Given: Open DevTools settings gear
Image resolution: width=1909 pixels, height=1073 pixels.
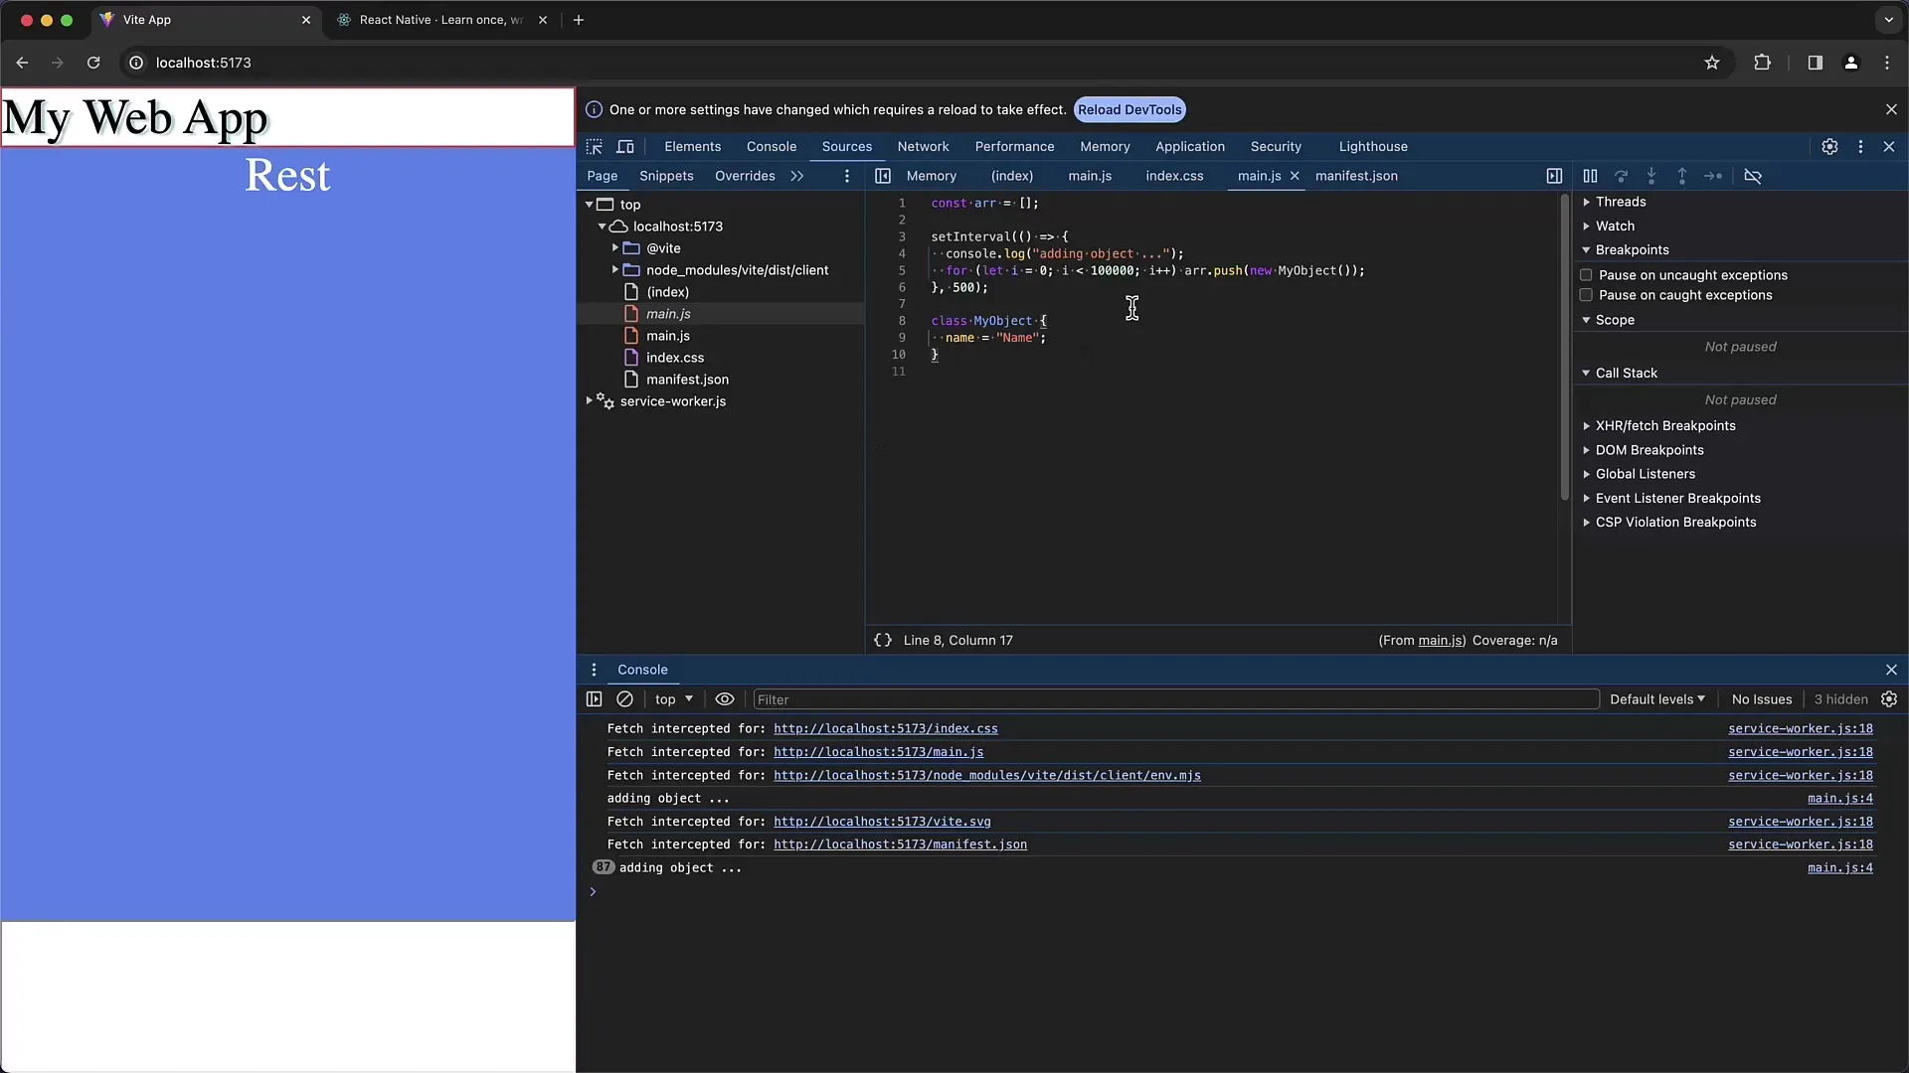Looking at the screenshot, I should [1829, 147].
